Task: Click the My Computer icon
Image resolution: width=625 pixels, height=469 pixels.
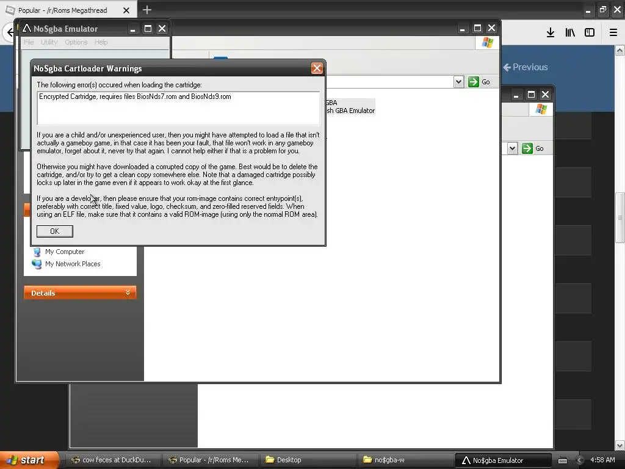Action: tap(37, 252)
